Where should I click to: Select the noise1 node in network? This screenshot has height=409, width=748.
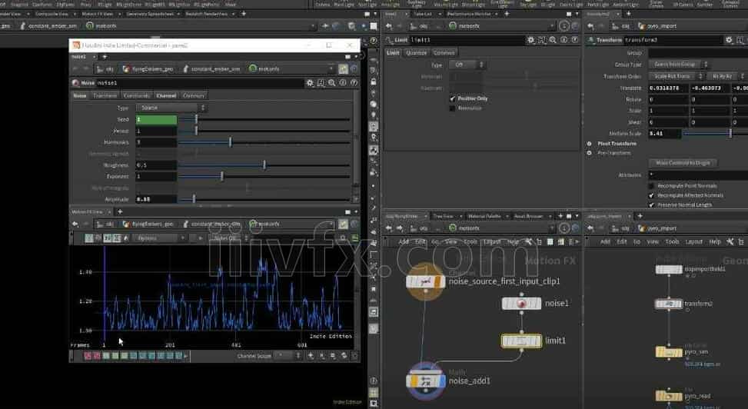[521, 304]
